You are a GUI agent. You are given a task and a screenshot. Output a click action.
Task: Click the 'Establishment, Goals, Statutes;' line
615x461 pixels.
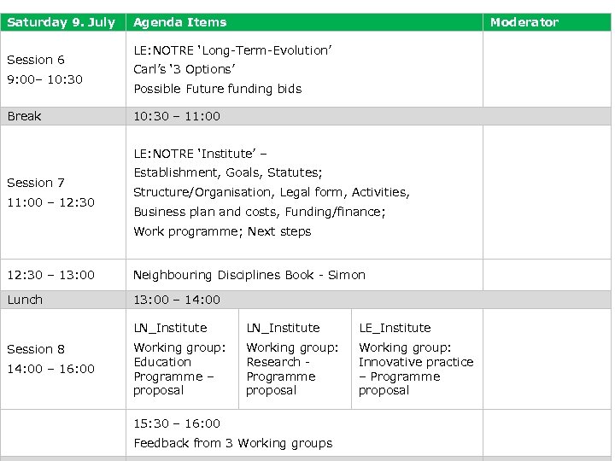click(x=227, y=172)
